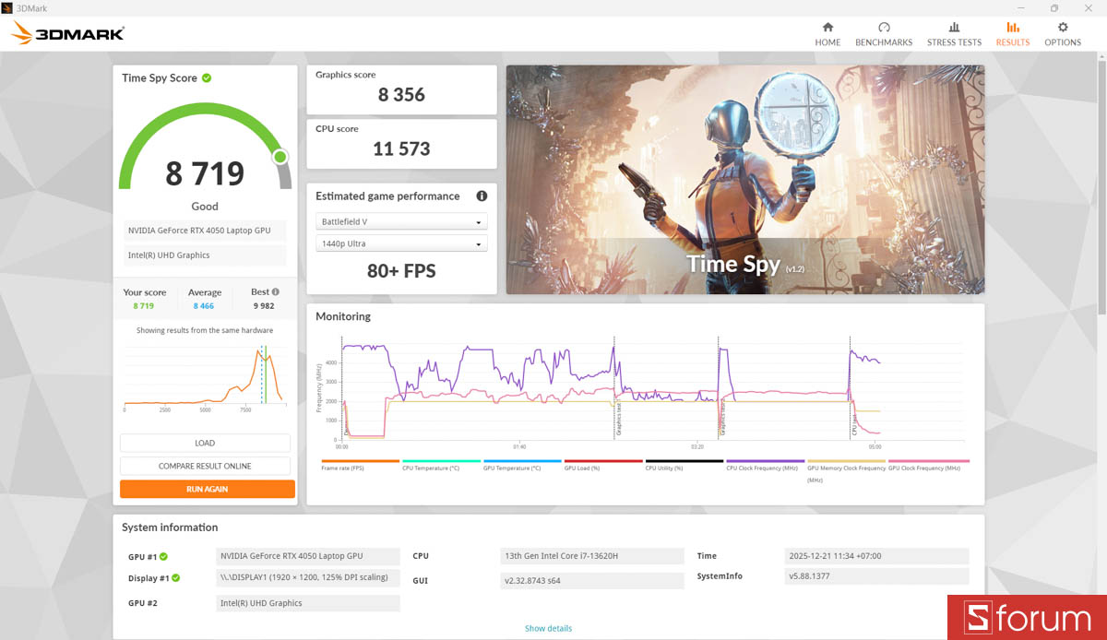Expand Show details under System information
The width and height of the screenshot is (1107, 640).
[548, 627]
